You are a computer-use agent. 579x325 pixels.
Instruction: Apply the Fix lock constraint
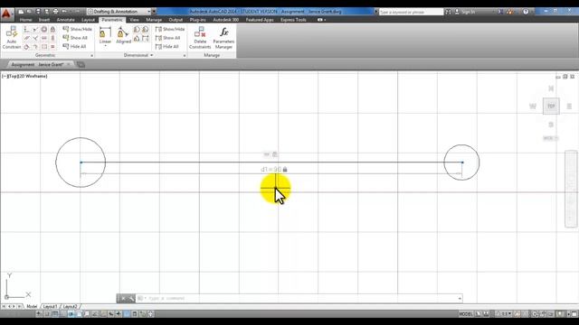coord(52,29)
